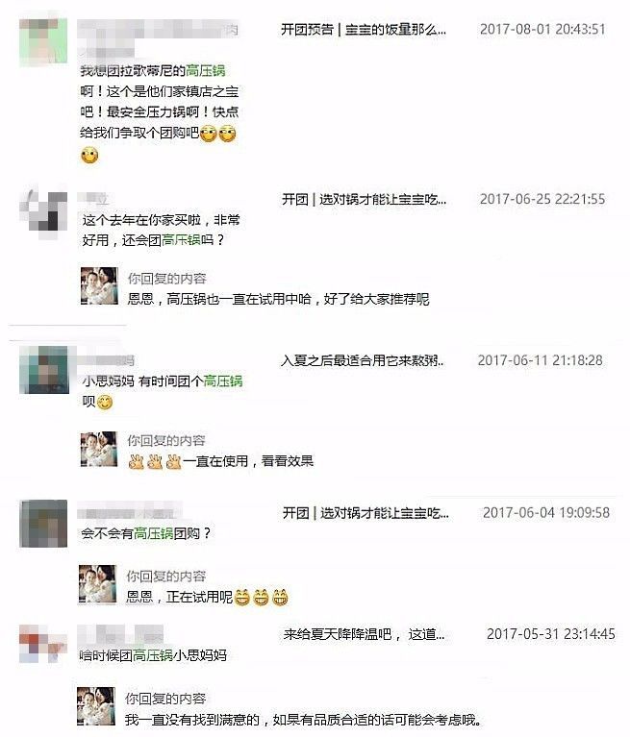Open article 来给夏天降降温吧，这道...
Image resolution: width=630 pixels, height=737 pixels.
(x=364, y=634)
